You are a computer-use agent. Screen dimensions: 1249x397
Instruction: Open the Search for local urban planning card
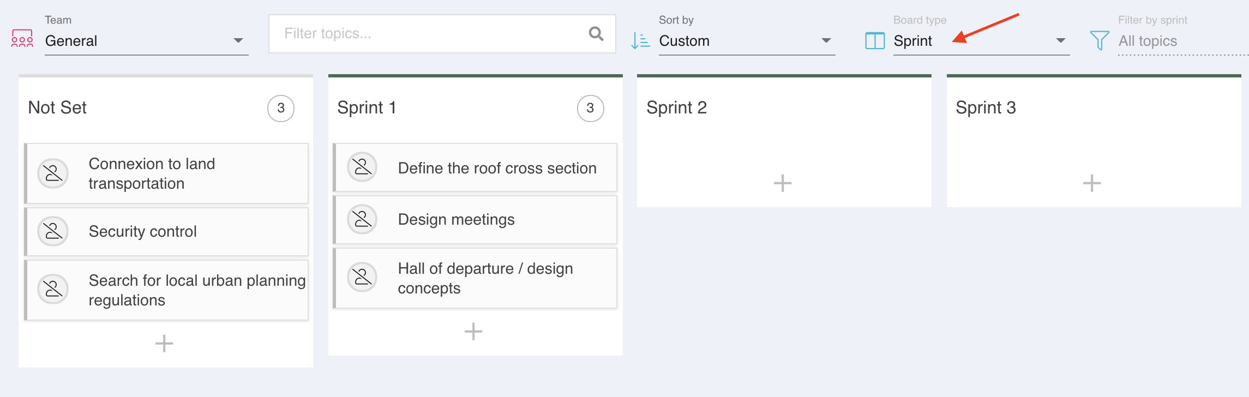click(167, 290)
